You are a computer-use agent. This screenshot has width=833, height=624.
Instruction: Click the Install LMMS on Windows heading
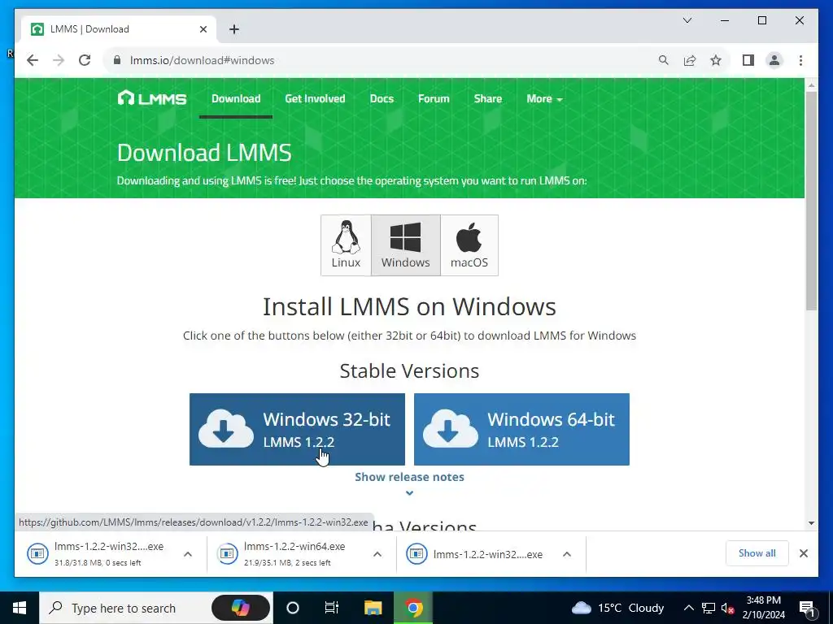click(409, 306)
